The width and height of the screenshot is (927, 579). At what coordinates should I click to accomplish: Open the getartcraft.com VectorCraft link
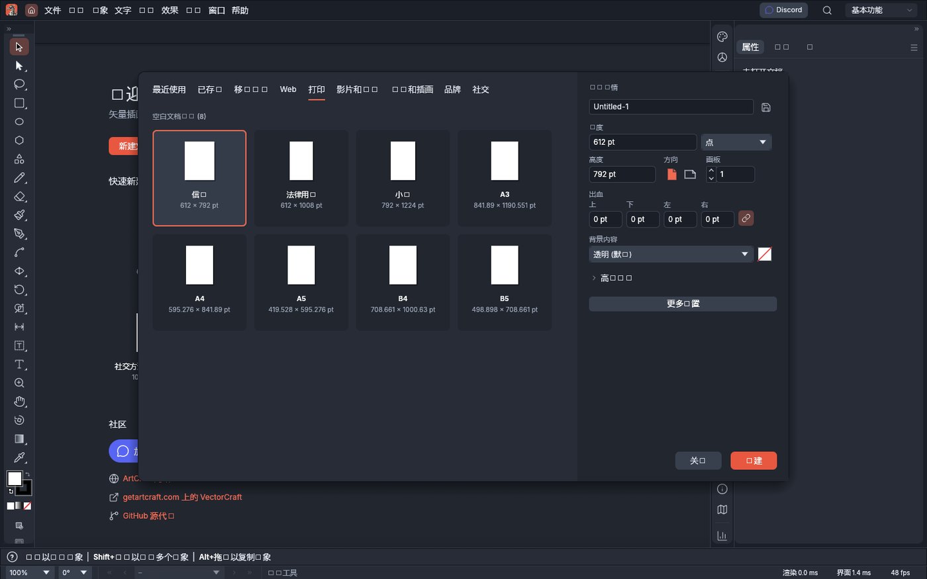182,497
